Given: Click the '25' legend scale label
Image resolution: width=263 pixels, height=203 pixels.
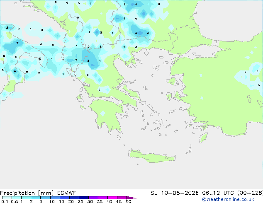Looking at the screenshot, I should (x=80, y=201).
